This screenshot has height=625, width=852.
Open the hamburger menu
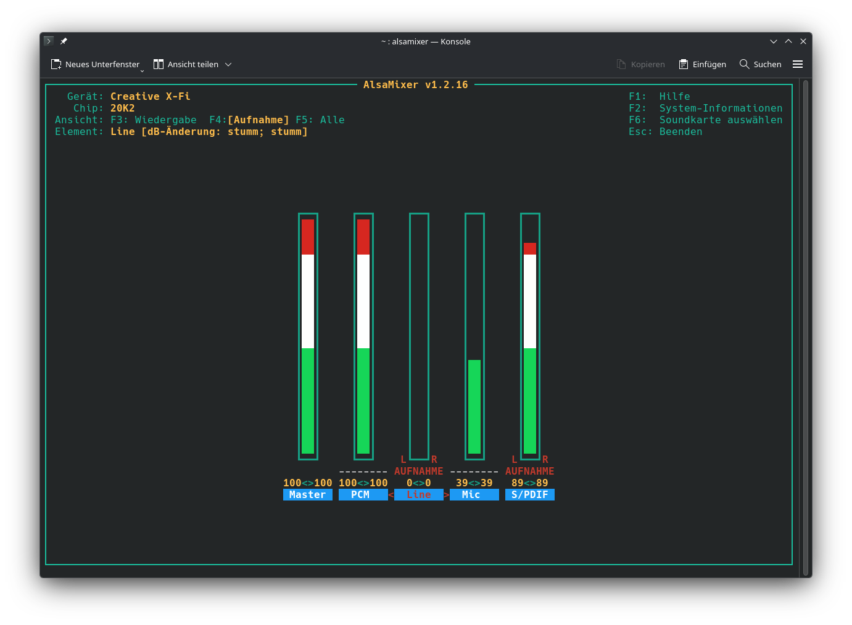pyautogui.click(x=798, y=64)
